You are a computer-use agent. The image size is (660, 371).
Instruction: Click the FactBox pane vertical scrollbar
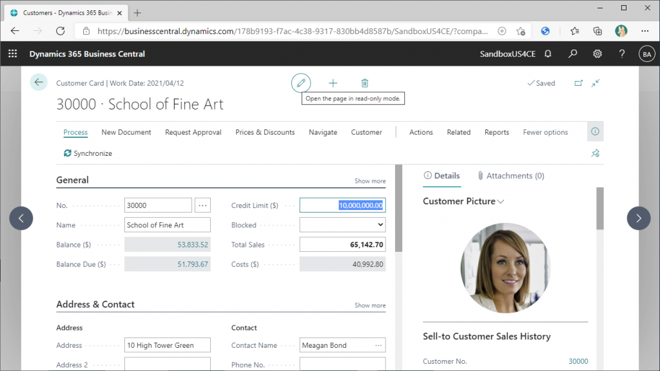coord(600,208)
